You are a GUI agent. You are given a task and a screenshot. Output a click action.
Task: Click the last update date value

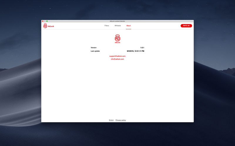tap(135, 51)
